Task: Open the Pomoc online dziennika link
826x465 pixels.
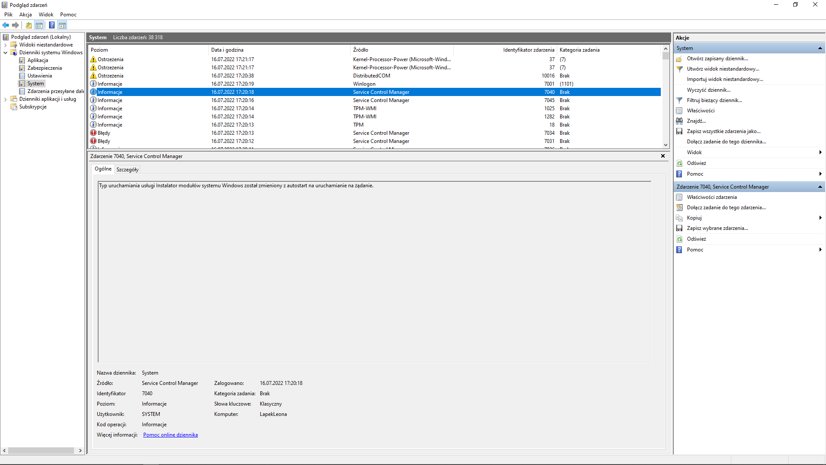Action: click(170, 435)
